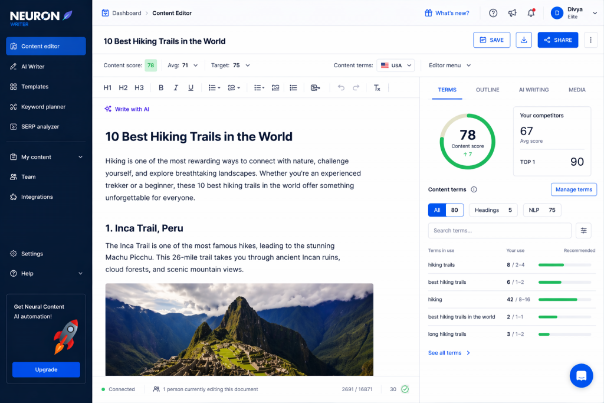This screenshot has width=604, height=403.
Task: Click the megaphone announcements icon
Action: point(512,13)
